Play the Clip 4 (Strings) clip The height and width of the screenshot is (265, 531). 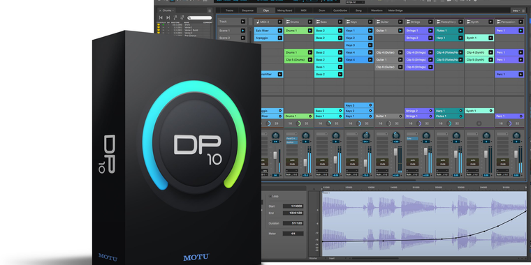(x=430, y=52)
